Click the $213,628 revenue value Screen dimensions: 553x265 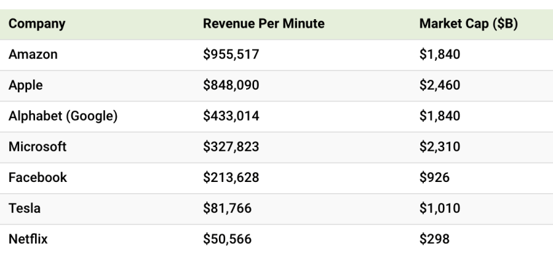[x=231, y=178]
